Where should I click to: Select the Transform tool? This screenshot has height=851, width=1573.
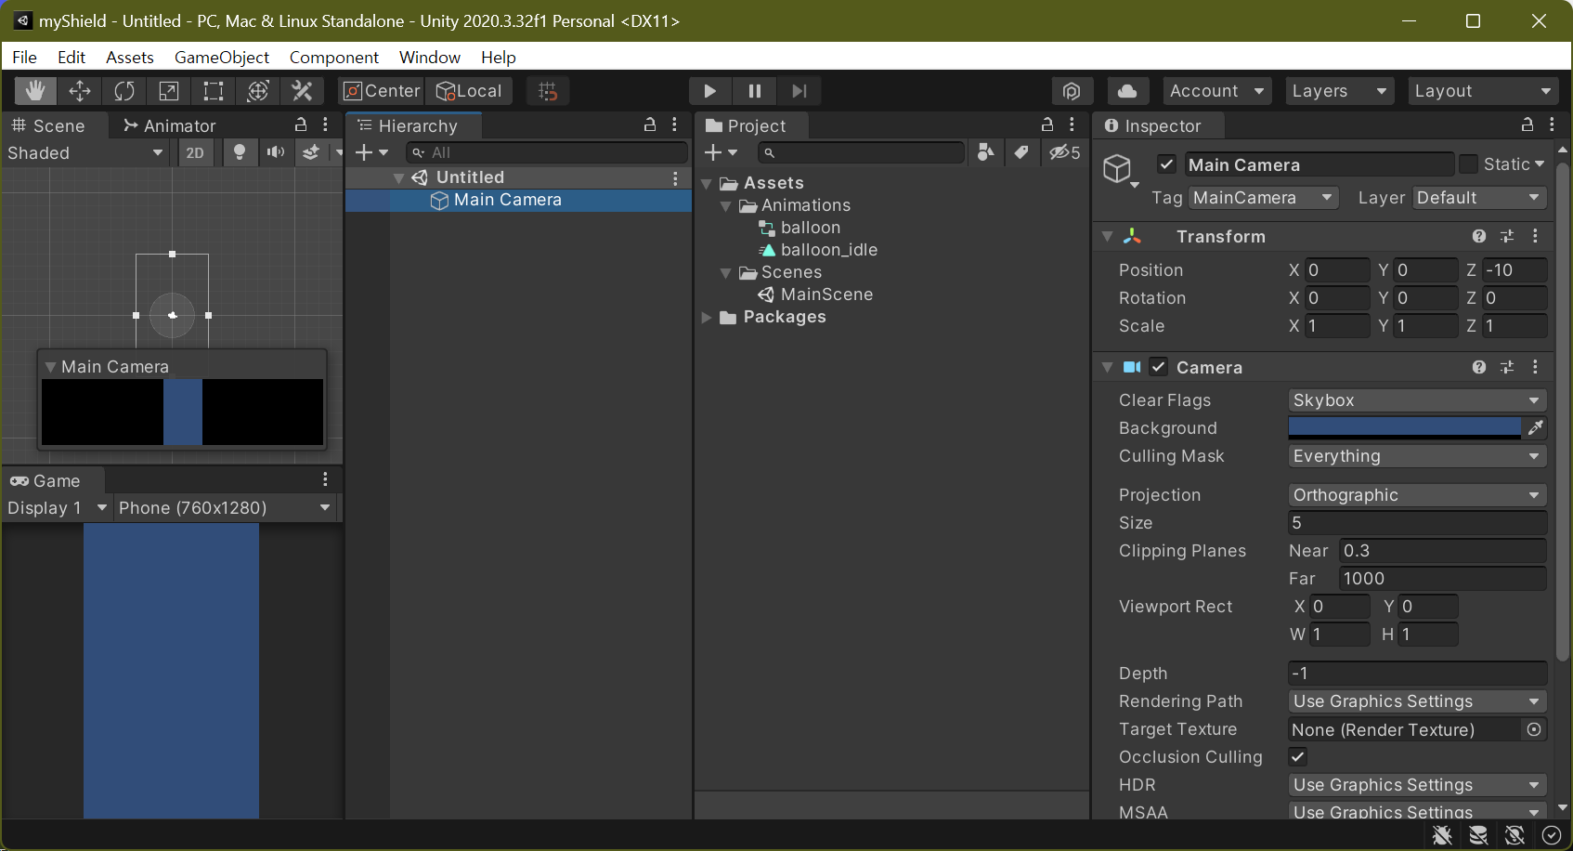tap(258, 91)
